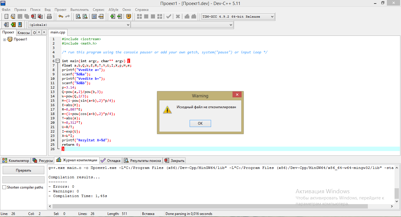The image size is (401, 217).
Task: Click the Close All files toolbar icon
Action: coord(40,16)
